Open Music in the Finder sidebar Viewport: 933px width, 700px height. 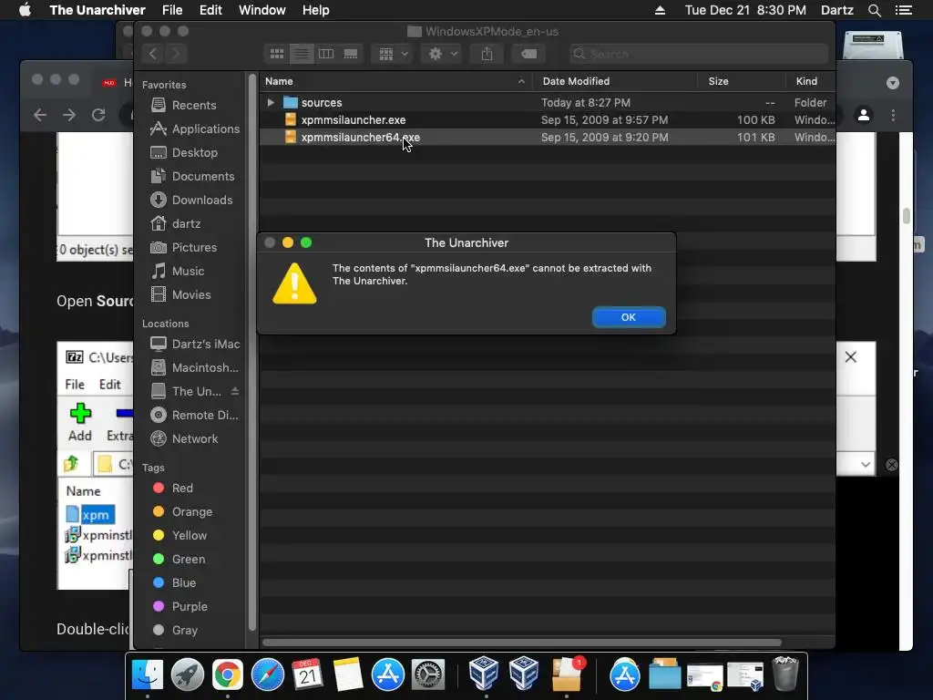(x=178, y=271)
